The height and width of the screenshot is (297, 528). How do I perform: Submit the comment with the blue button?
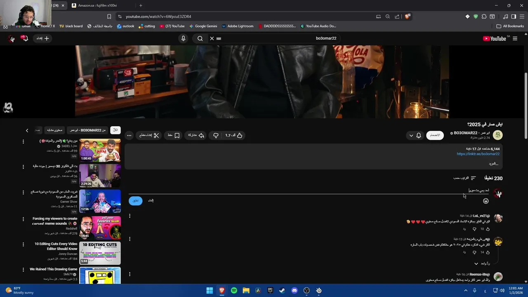coord(136,200)
